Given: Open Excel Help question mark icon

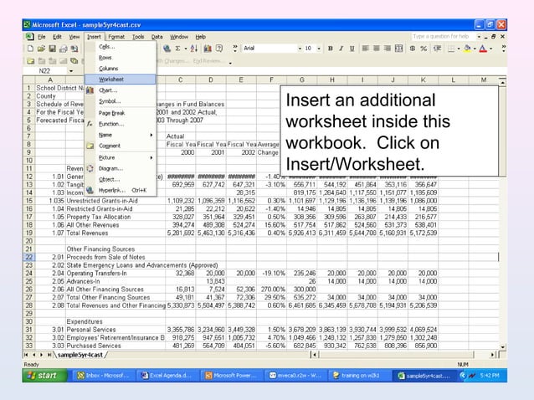Looking at the screenshot, I should 219,49.
